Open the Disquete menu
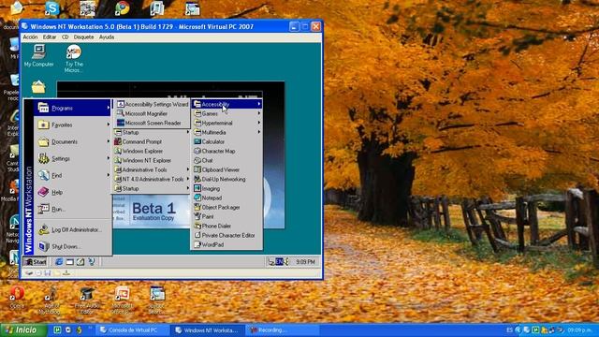Screen dimensions: 599x337 point(83,37)
